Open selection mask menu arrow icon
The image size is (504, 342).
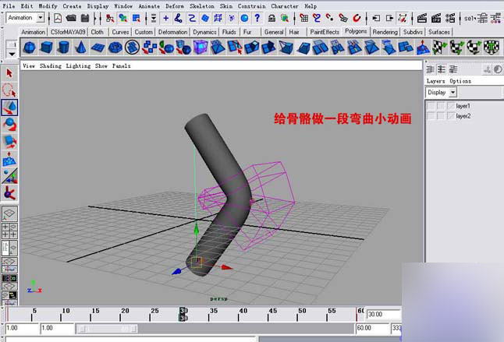[x=154, y=18]
